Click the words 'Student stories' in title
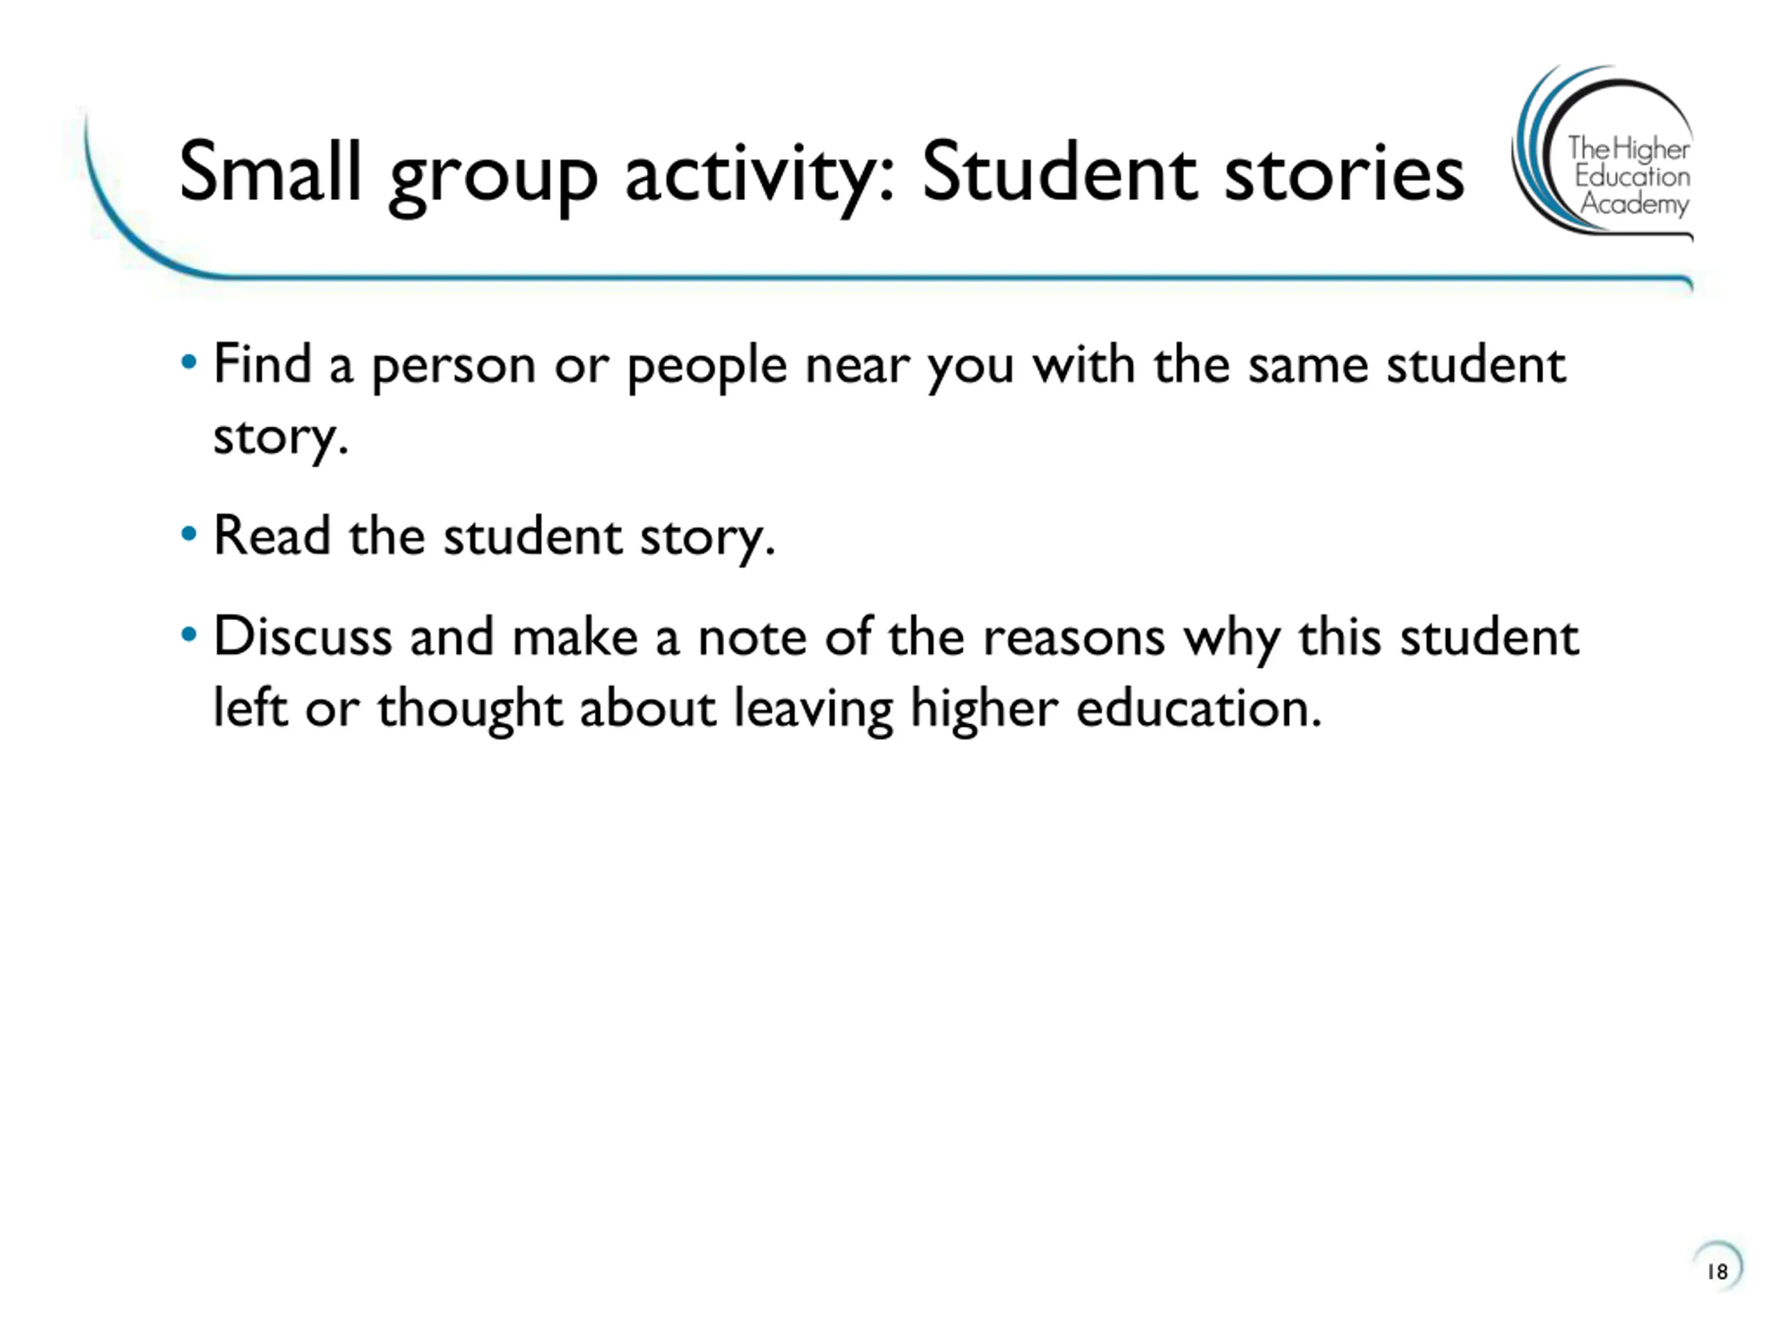This screenshot has height=1333, width=1777. pyautogui.click(x=1193, y=172)
